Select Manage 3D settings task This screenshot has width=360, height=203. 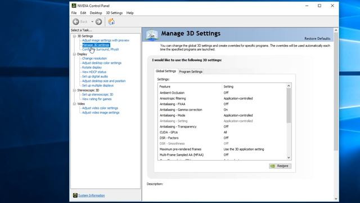(x=96, y=45)
